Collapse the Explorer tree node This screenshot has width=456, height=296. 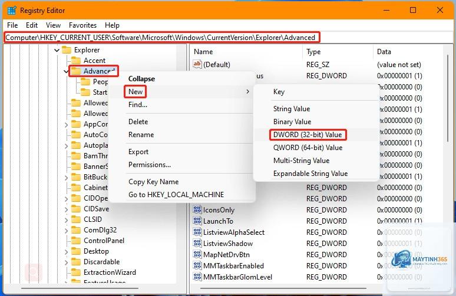coord(57,50)
